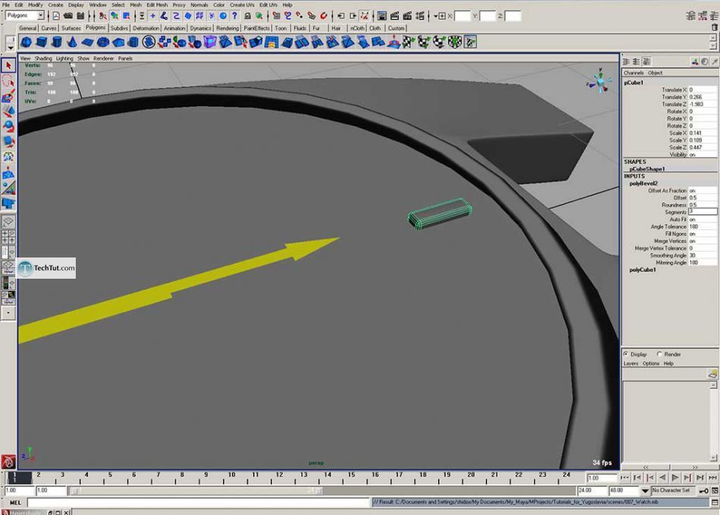The height and width of the screenshot is (515, 720).
Task: Click the snap to grids icon
Action: (x=276, y=16)
